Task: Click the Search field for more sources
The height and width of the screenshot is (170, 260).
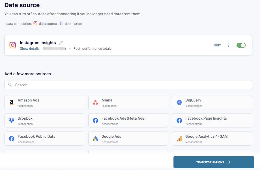Action: coord(128,85)
